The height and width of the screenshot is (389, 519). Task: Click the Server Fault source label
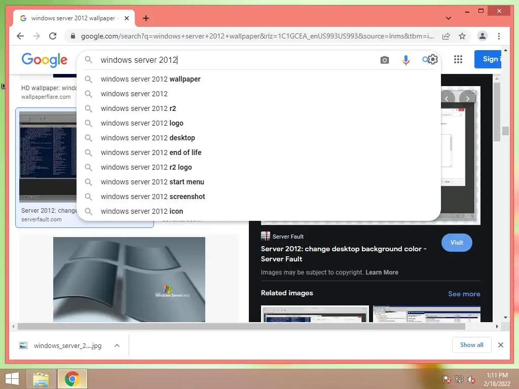point(288,237)
